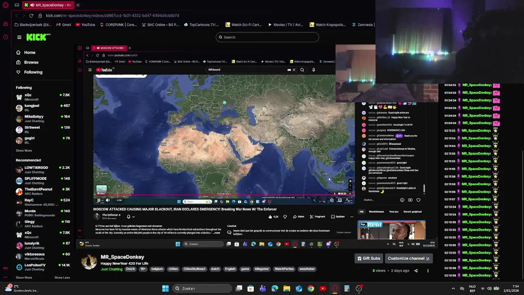The image size is (524, 295).
Task: Click Show Less under Recommended
Action: 62,277
